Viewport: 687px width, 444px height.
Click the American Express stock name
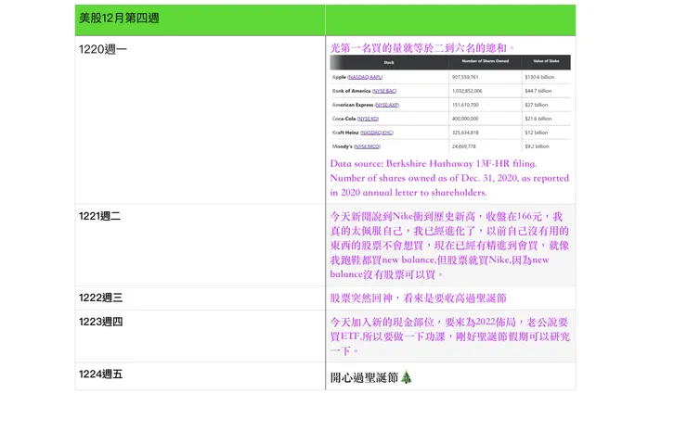coord(353,105)
